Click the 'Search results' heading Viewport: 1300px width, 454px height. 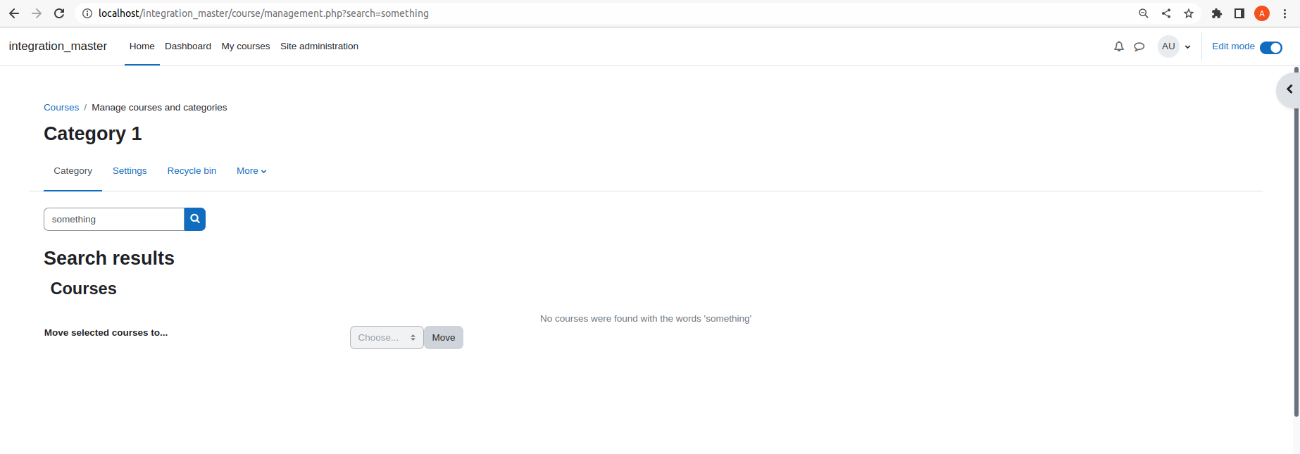(x=109, y=258)
